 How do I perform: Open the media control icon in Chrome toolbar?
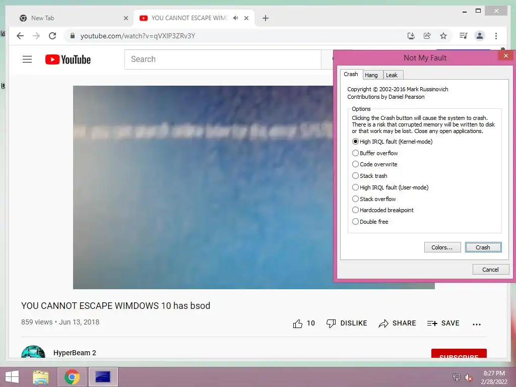point(464,36)
